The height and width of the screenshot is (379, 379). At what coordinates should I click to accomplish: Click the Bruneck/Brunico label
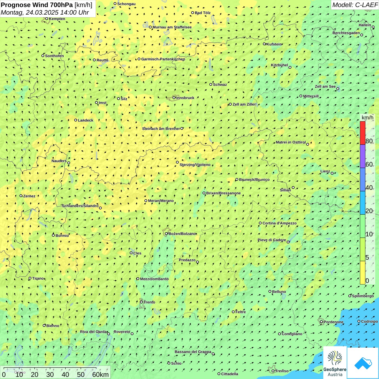(254, 179)
